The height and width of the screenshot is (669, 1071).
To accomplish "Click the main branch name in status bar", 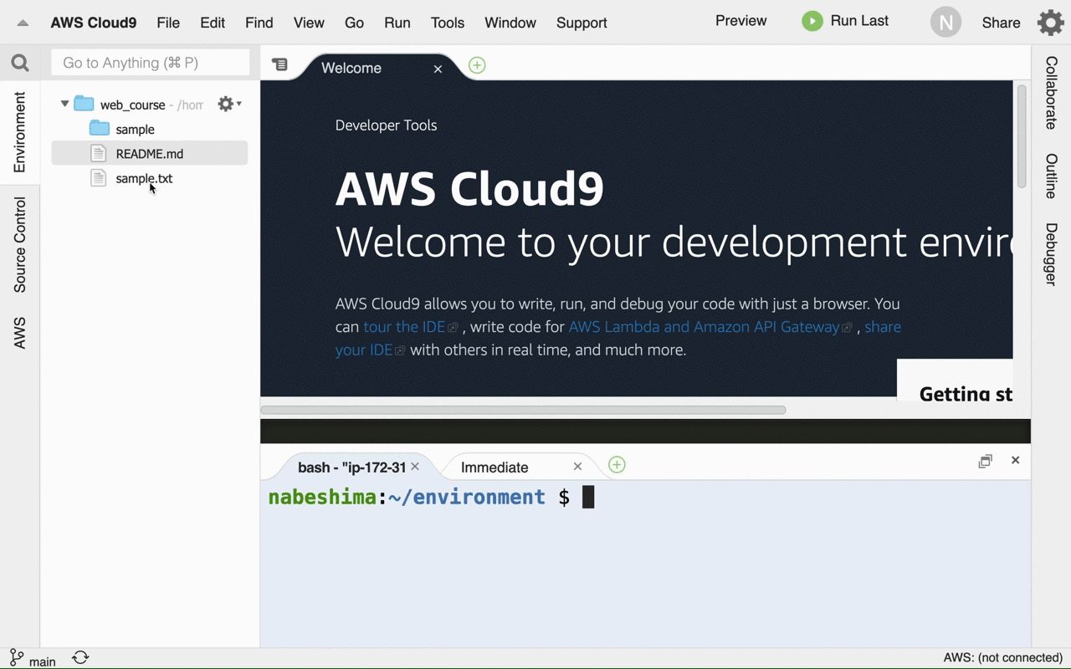I will point(43,661).
